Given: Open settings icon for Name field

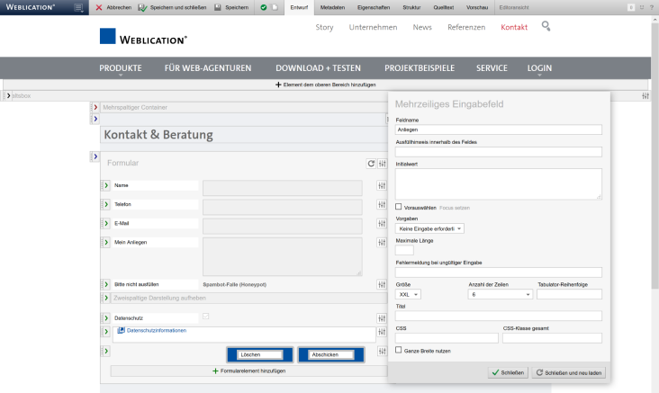Looking at the screenshot, I should pyautogui.click(x=382, y=185).
